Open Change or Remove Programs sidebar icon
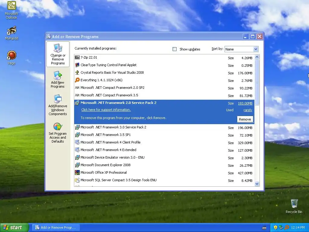 pyautogui.click(x=58, y=48)
